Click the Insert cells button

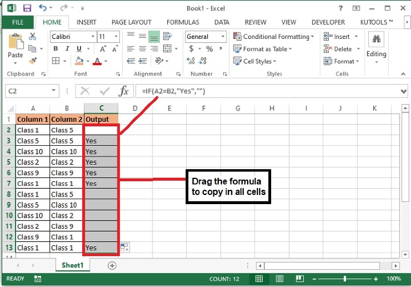[337, 37]
